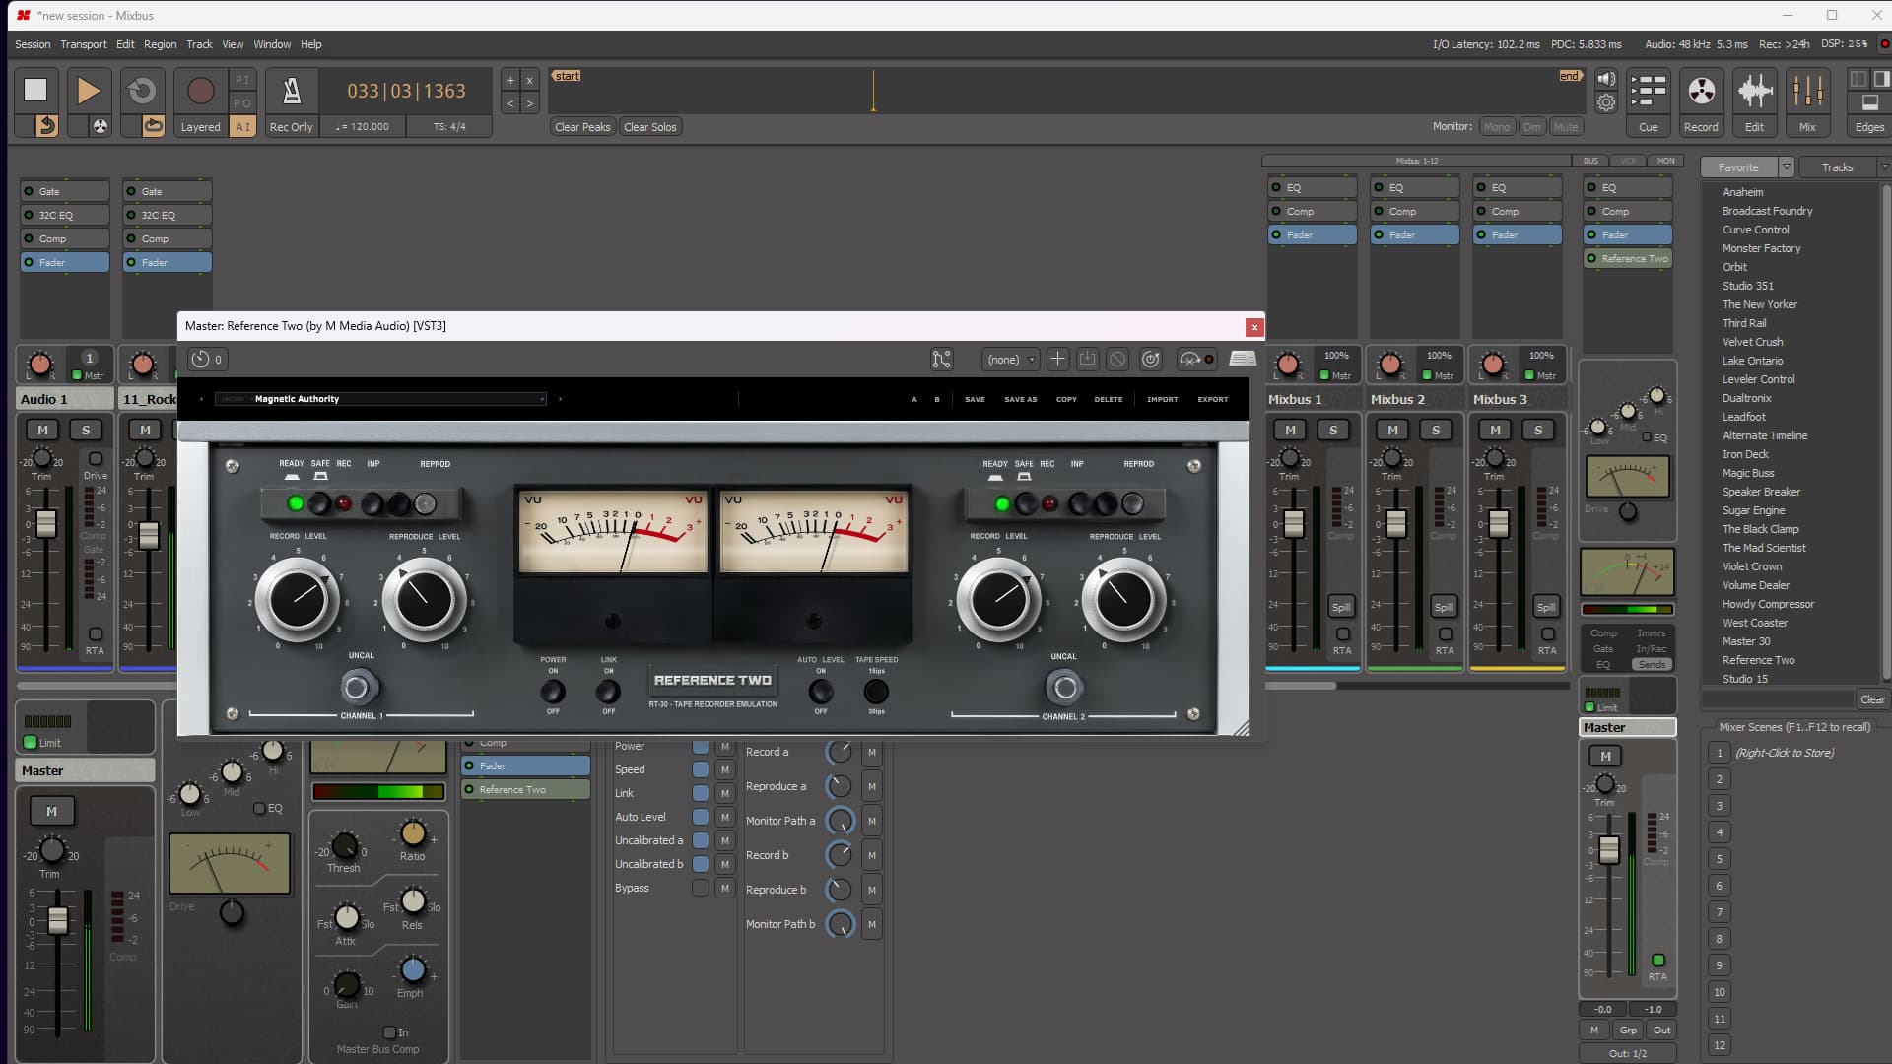Image resolution: width=1892 pixels, height=1064 pixels.
Task: Open the Session menu
Action: tap(33, 44)
